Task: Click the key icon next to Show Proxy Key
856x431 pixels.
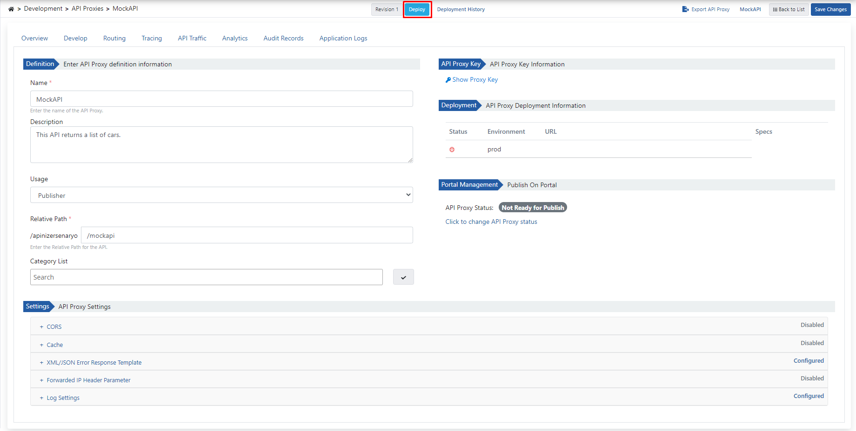Action: click(447, 79)
